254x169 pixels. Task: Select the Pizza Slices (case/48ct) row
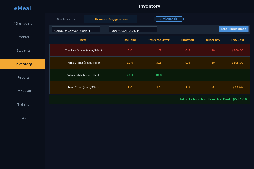pyautogui.click(x=150, y=63)
